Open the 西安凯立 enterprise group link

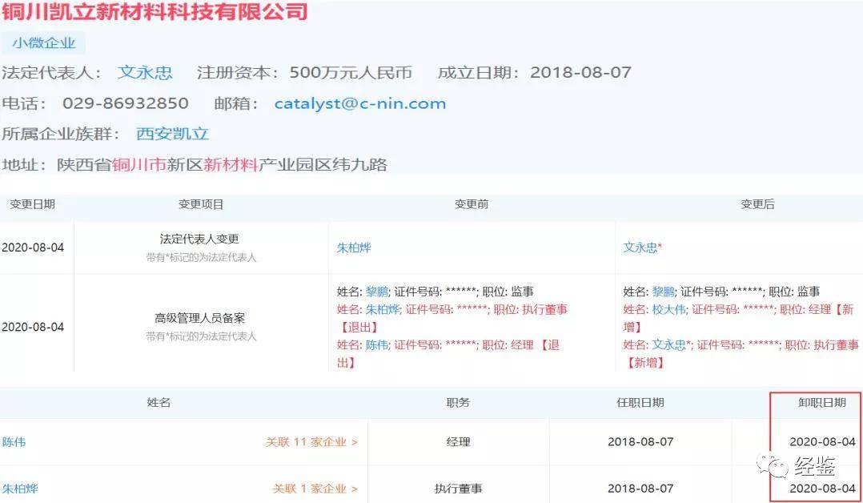click(x=172, y=134)
